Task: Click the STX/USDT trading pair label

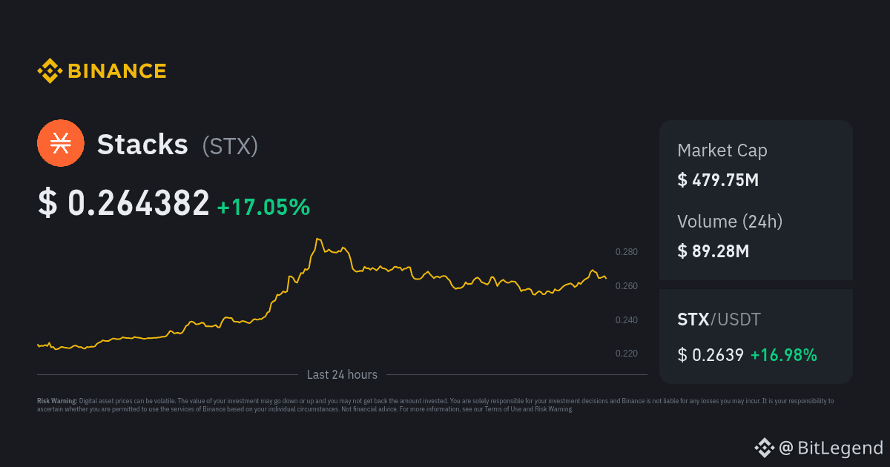Action: tap(719, 320)
